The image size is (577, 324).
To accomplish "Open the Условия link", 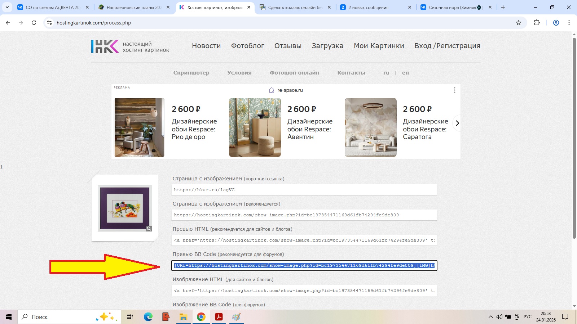I will 239,73.
